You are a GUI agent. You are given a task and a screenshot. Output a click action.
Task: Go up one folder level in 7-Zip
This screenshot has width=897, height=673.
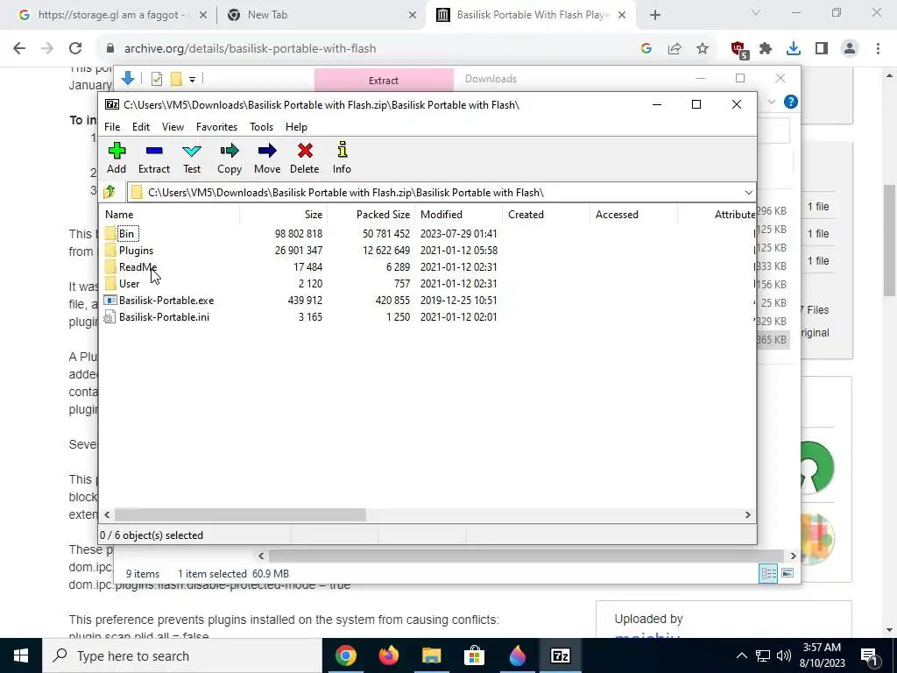pyautogui.click(x=109, y=192)
